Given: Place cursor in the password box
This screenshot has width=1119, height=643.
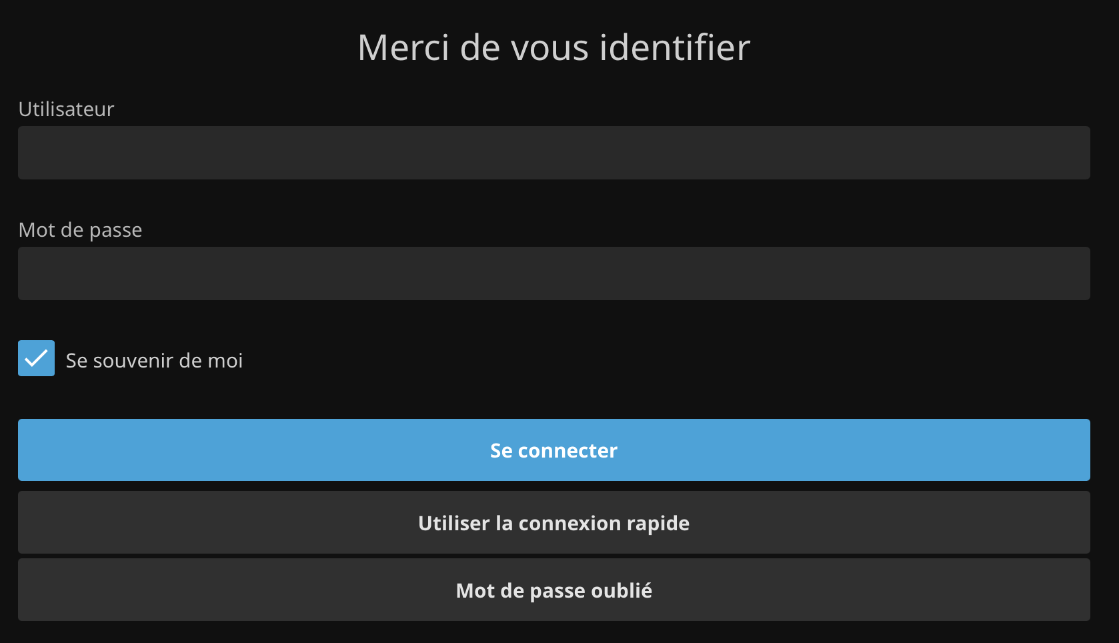Looking at the screenshot, I should click(553, 273).
